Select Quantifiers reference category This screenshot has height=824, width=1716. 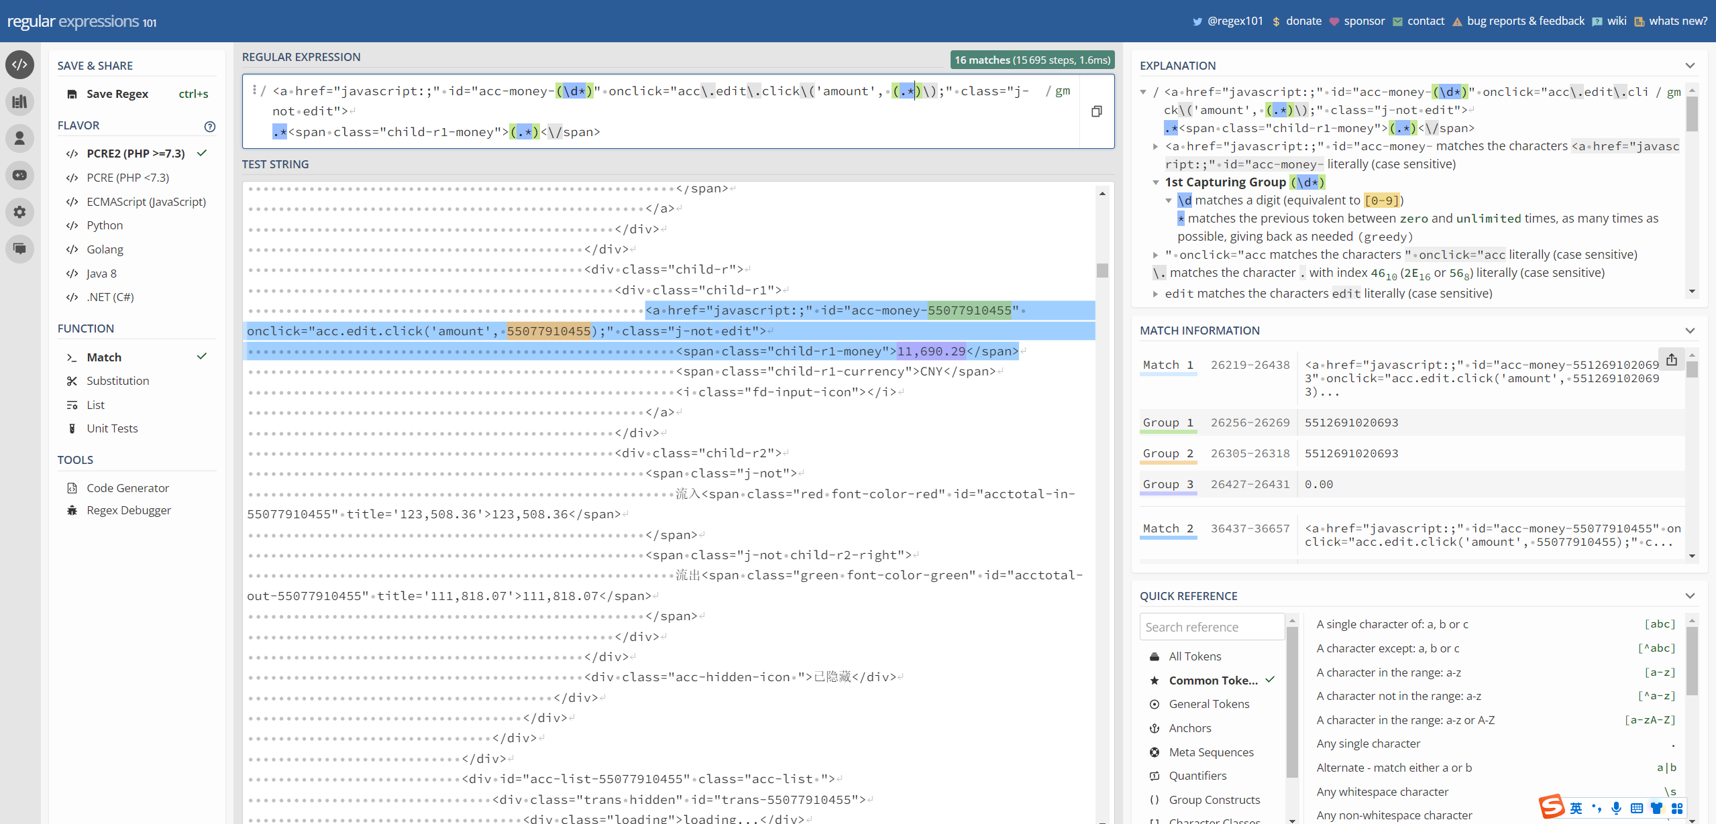(x=1197, y=776)
